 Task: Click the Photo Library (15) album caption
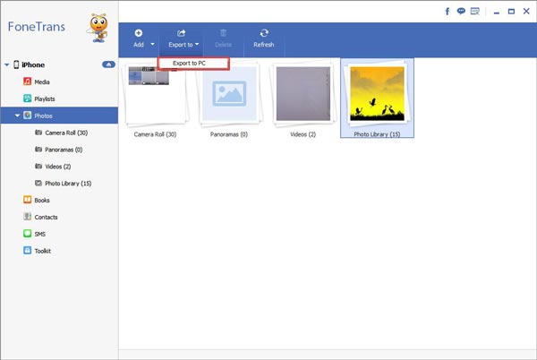click(x=377, y=134)
